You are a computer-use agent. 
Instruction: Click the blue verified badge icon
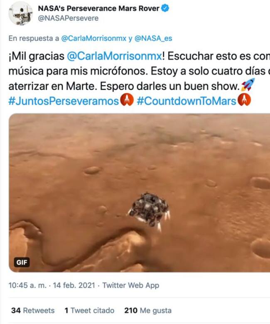pyautogui.click(x=165, y=8)
